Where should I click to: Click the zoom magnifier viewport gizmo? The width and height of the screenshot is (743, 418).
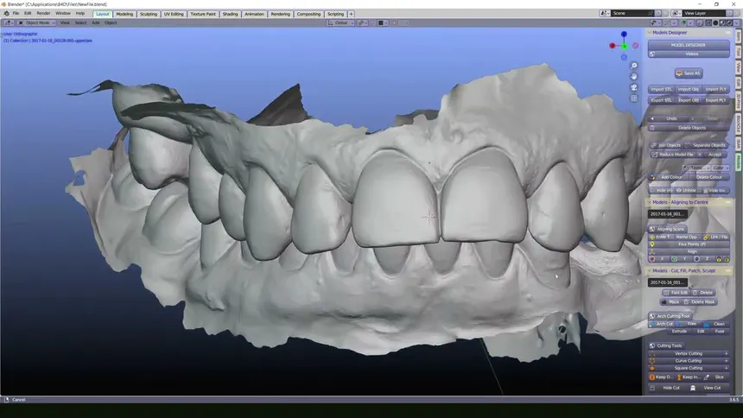pyautogui.click(x=634, y=66)
